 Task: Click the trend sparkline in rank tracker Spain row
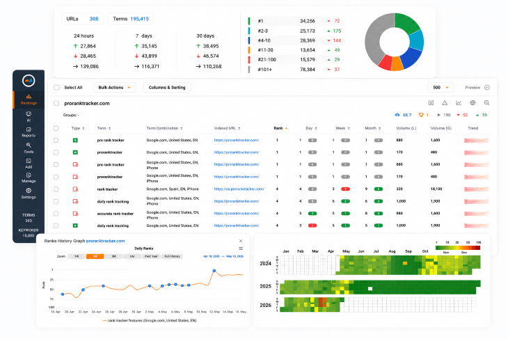coord(476,189)
